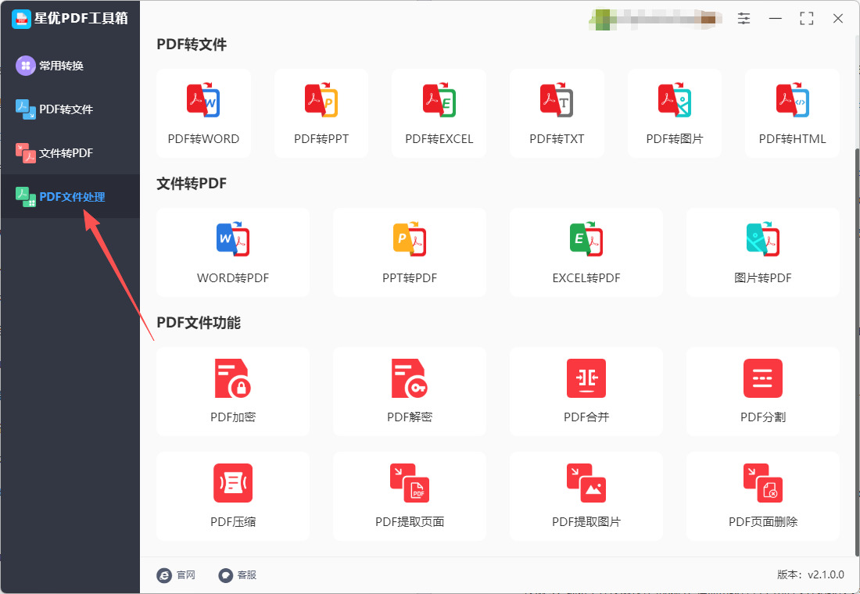
Task: Click the 官网 browser icon
Action: point(164,575)
